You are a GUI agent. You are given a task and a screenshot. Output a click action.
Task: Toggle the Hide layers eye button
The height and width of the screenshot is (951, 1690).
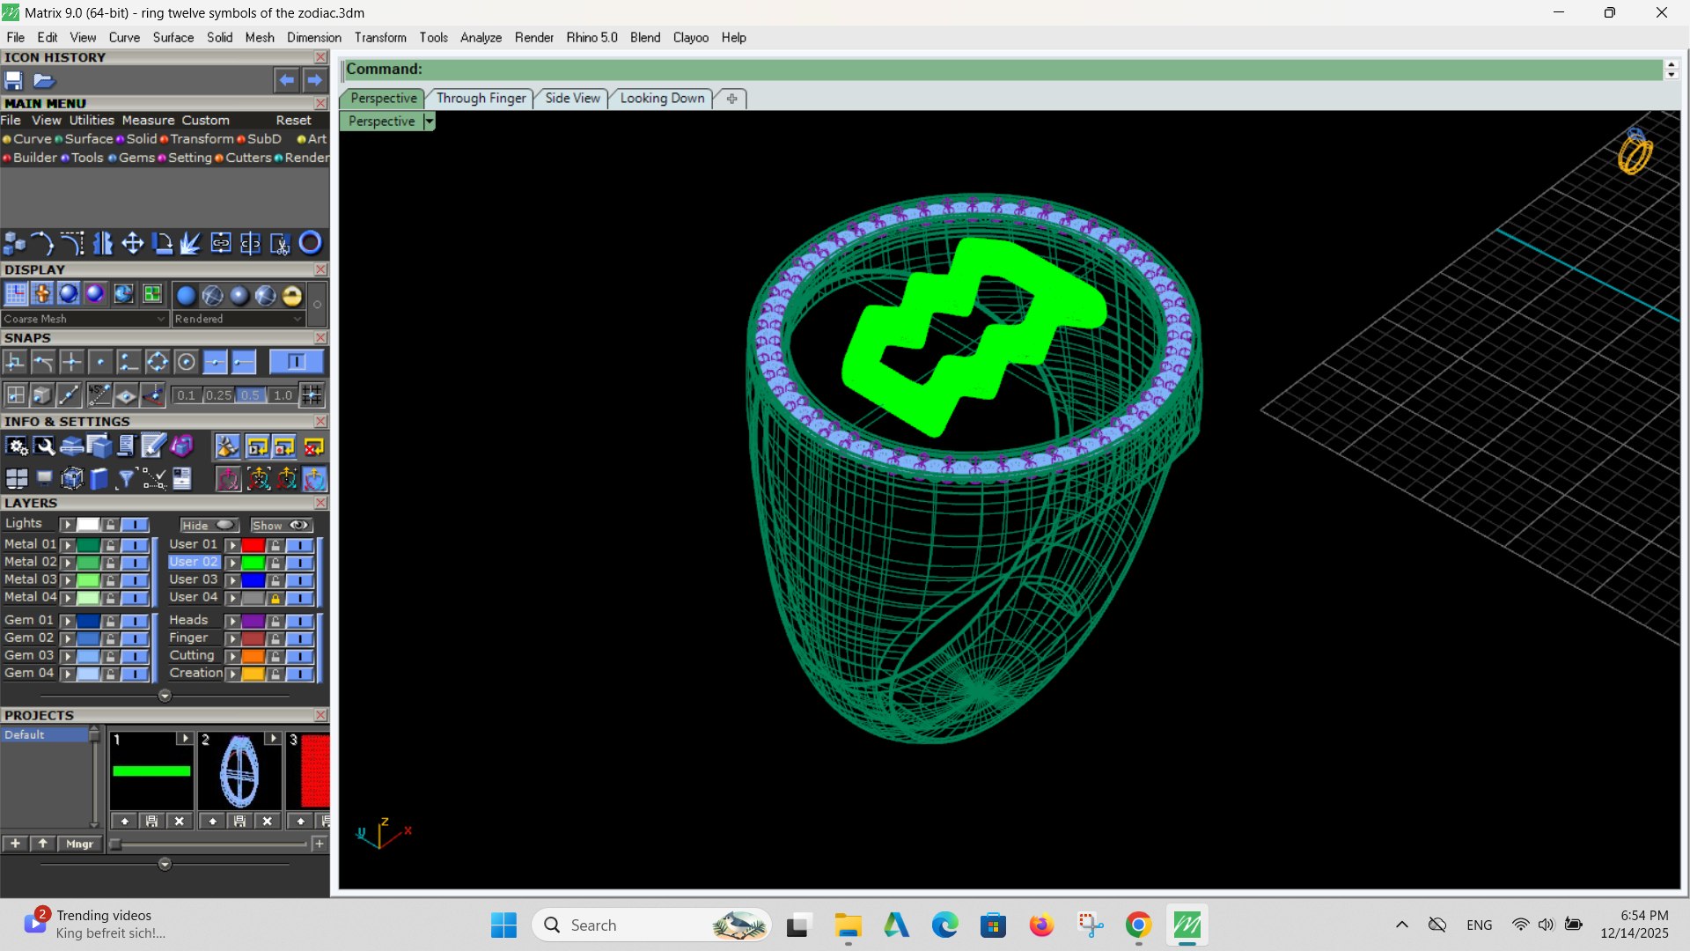[209, 525]
